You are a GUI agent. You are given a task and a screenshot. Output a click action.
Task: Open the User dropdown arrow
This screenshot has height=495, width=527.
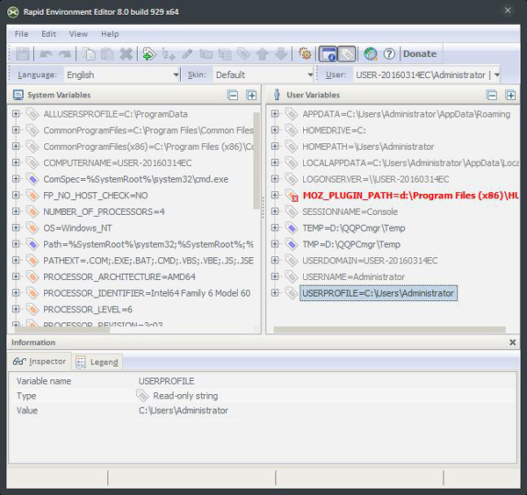click(x=497, y=75)
